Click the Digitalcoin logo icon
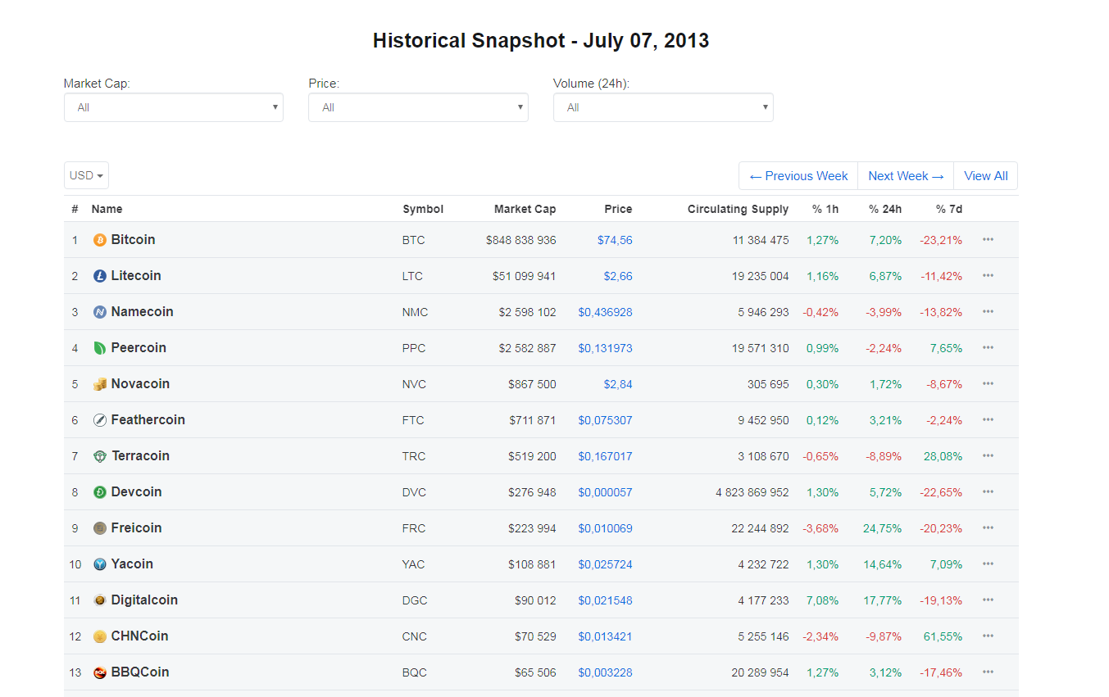The image size is (1109, 697). tap(100, 600)
